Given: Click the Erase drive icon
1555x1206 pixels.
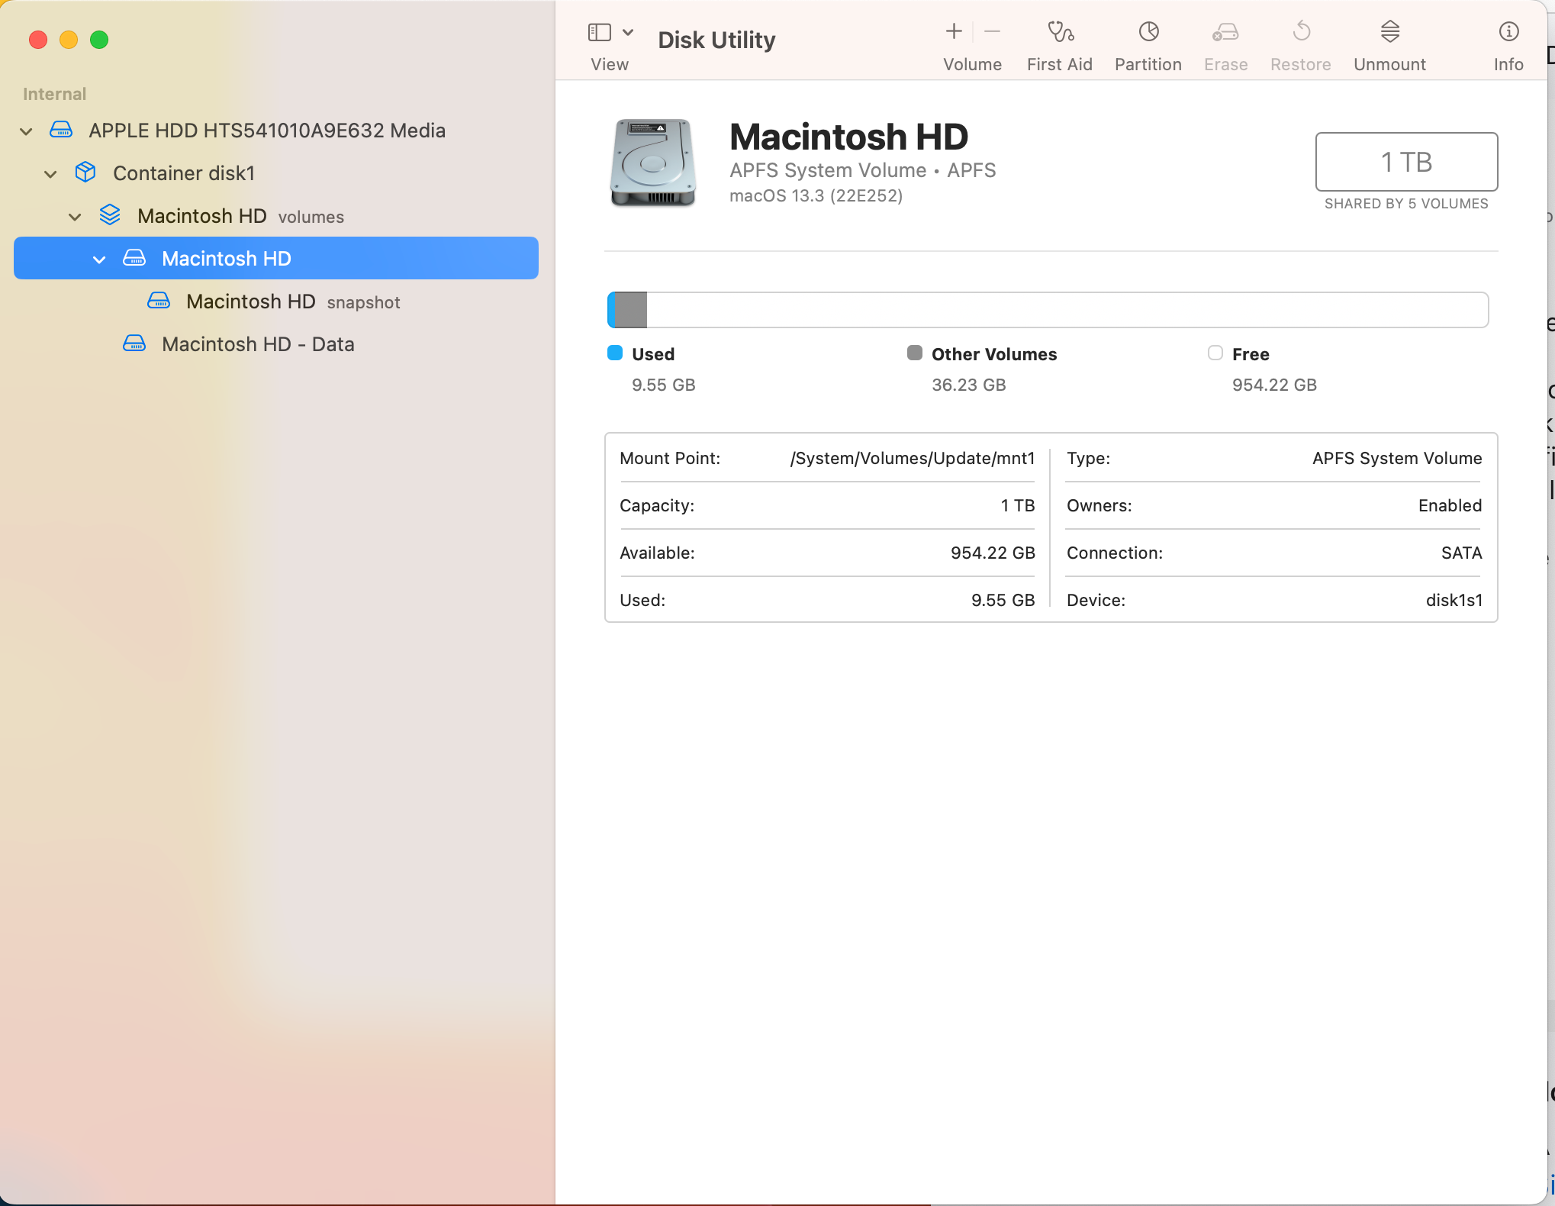Looking at the screenshot, I should coord(1225,32).
